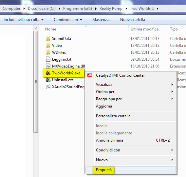
Task: Select the Uninstall.exe file name
Action: pyautogui.click(x=63, y=80)
